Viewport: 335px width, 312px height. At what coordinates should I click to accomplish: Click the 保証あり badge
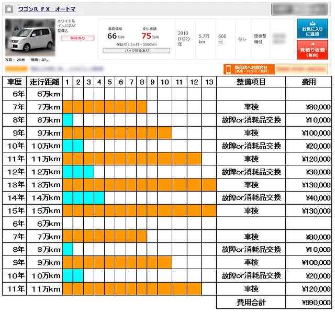77,38
